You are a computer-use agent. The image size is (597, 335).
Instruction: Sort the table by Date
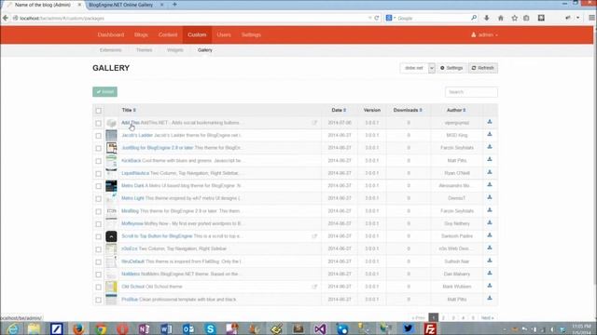coord(339,110)
